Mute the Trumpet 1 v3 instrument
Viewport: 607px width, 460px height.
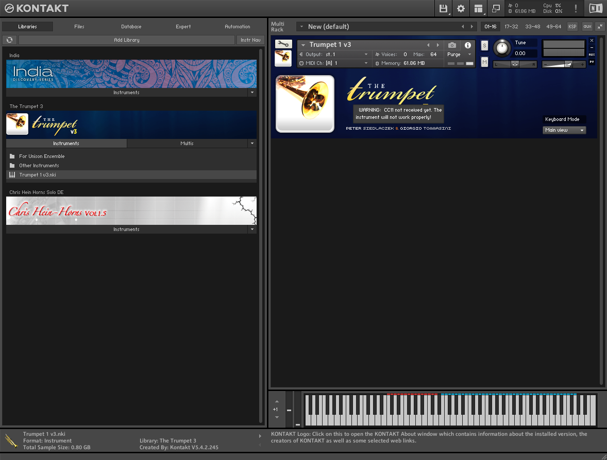[x=484, y=62]
